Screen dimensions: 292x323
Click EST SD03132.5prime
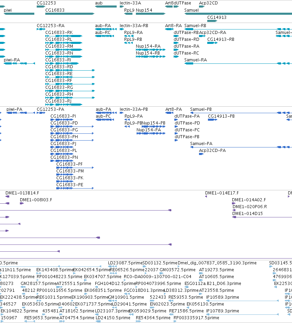[x=160, y=263]
